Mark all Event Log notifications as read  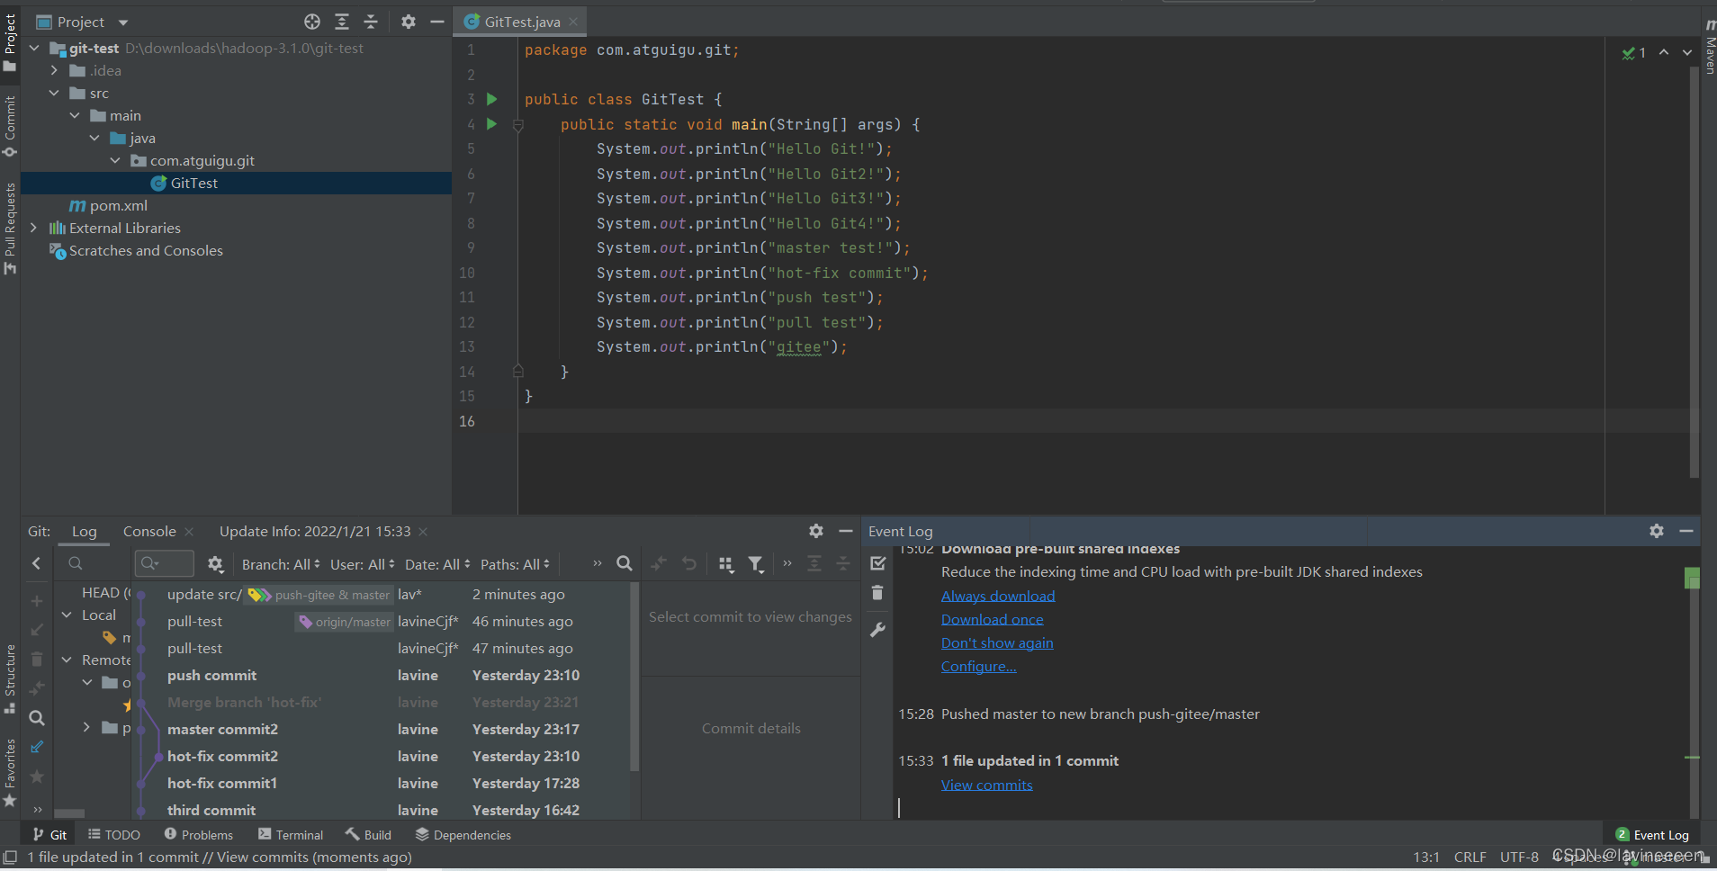pyautogui.click(x=878, y=563)
